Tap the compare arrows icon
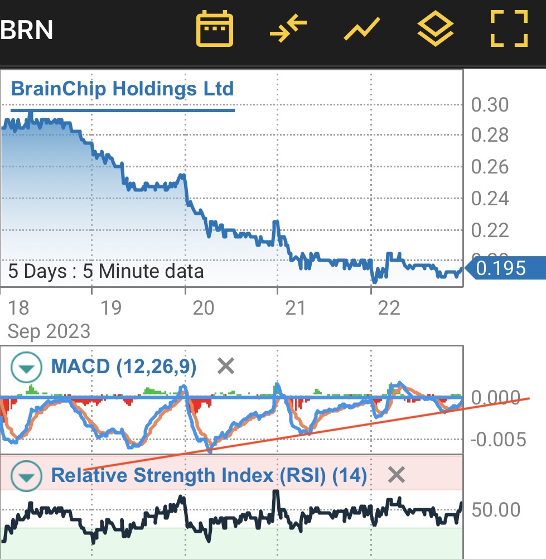The width and height of the screenshot is (546, 559). point(288,28)
